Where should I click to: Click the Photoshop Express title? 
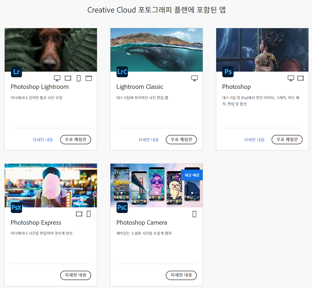[x=36, y=223]
